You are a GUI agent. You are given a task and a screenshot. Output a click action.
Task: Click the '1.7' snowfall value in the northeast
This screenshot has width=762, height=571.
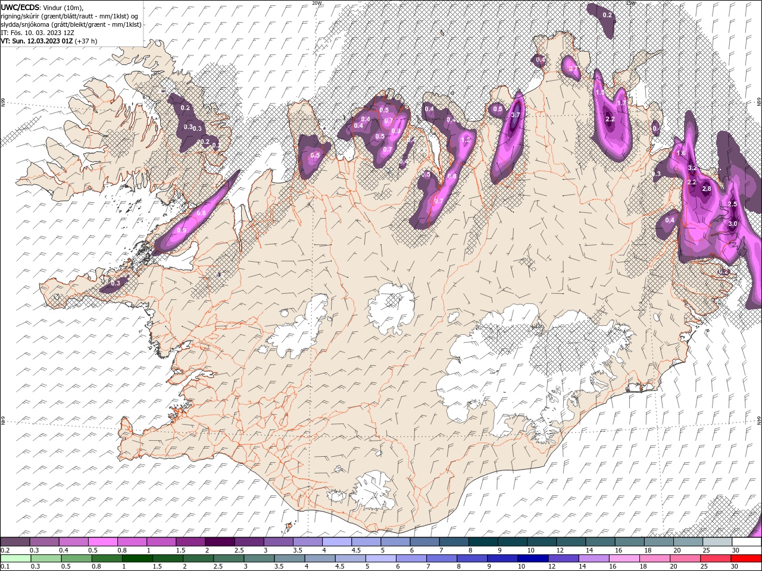point(621,103)
